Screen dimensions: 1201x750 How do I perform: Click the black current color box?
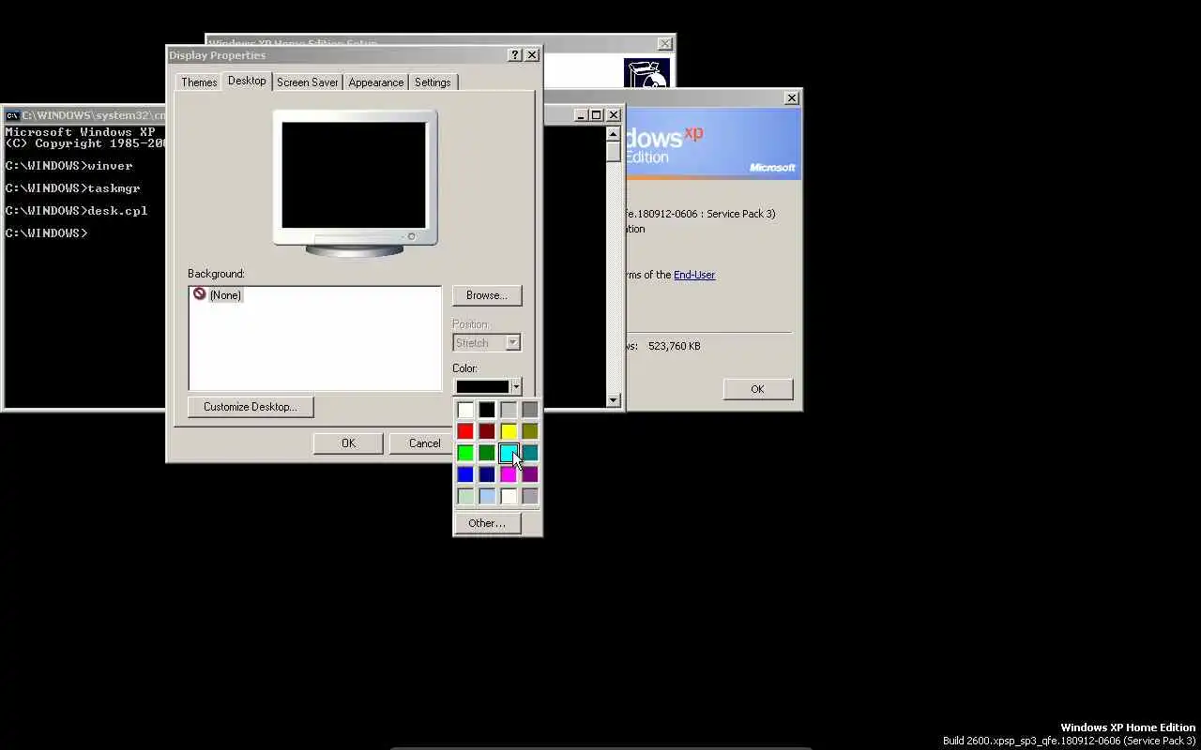[482, 387]
